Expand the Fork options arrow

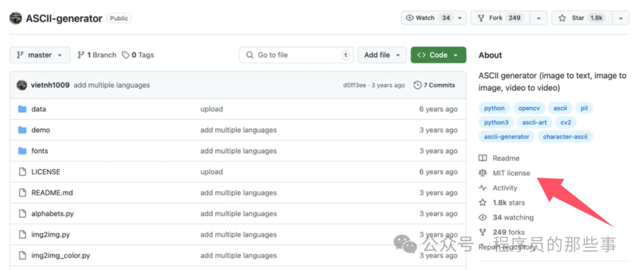[538, 18]
